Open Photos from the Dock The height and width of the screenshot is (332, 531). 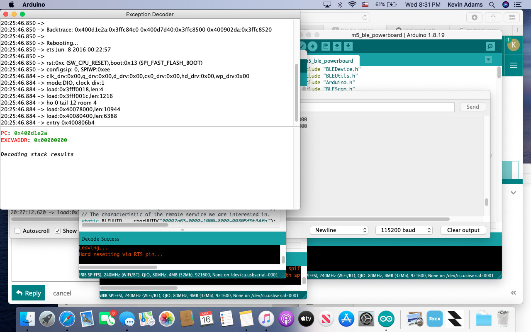pos(167,319)
